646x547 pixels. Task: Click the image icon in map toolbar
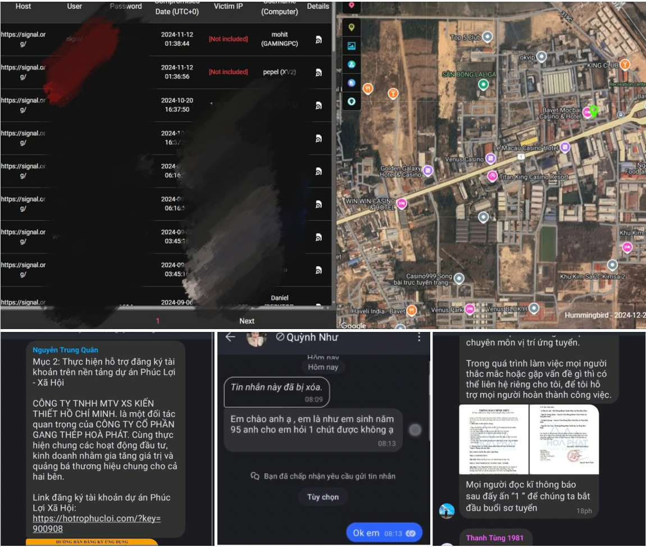coord(352,45)
